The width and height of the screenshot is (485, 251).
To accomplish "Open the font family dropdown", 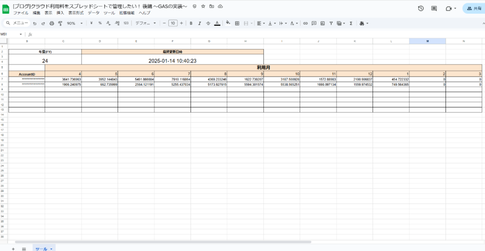I will point(145,23).
